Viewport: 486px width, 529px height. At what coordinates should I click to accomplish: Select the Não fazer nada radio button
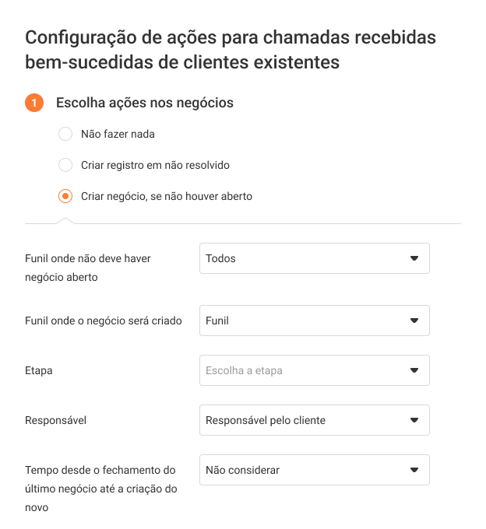[x=66, y=134]
